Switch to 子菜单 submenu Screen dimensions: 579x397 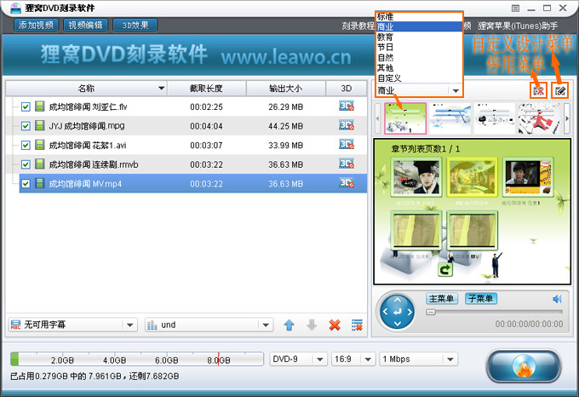[x=481, y=299]
